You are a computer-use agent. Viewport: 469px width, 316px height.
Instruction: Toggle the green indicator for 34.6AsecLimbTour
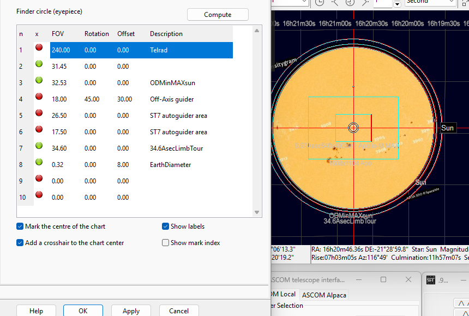(x=39, y=145)
